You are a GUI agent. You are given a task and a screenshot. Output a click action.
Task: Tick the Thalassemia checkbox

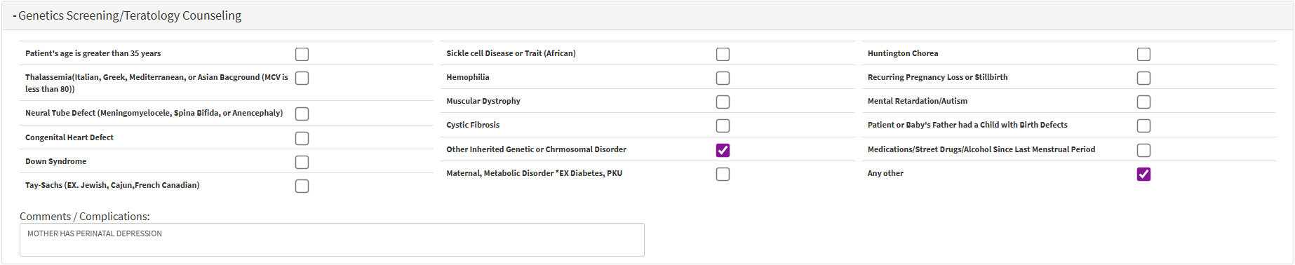pyautogui.click(x=302, y=78)
